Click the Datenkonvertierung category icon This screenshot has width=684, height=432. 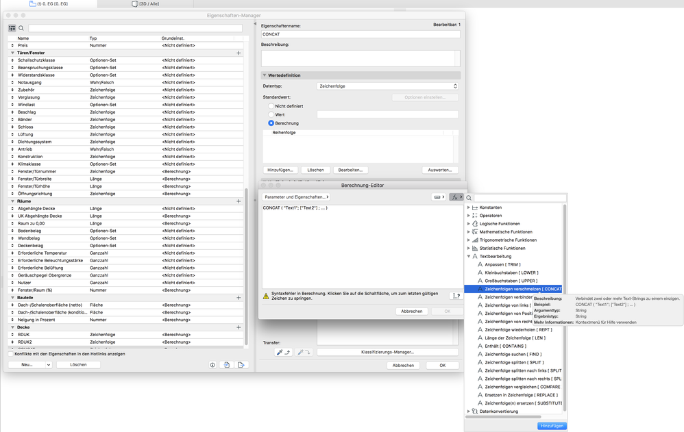[x=475, y=411]
